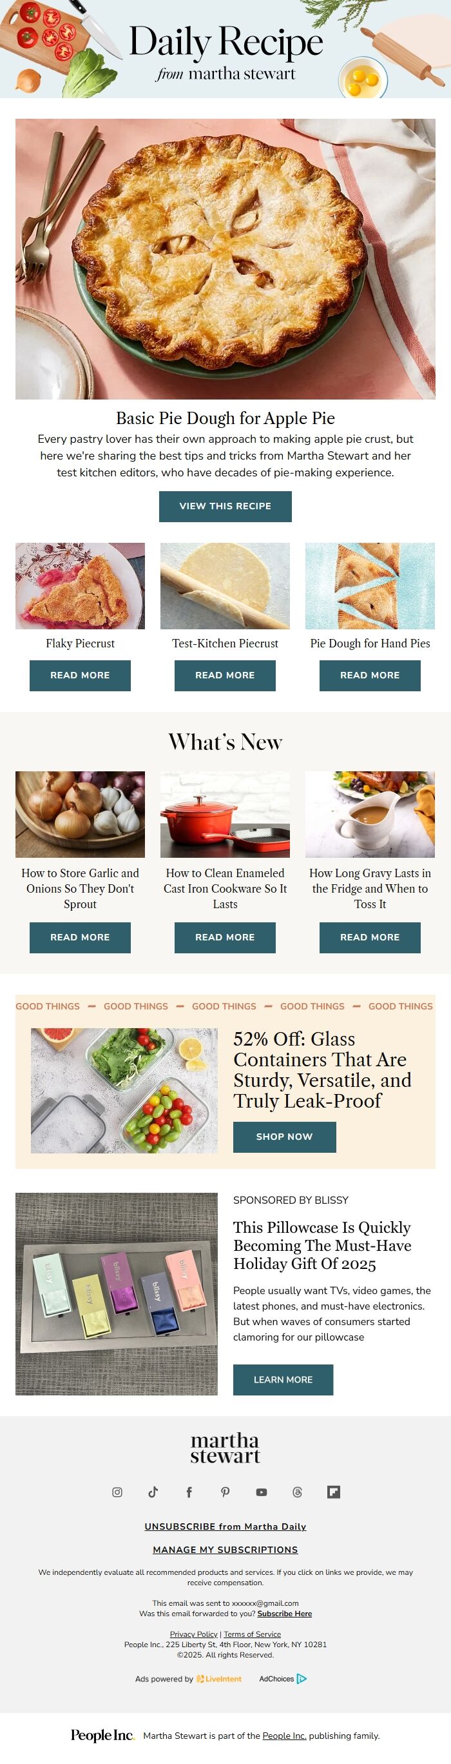Image resolution: width=451 pixels, height=1764 pixels.
Task: Open Manage My Subscriptions link
Action: coord(225,1550)
